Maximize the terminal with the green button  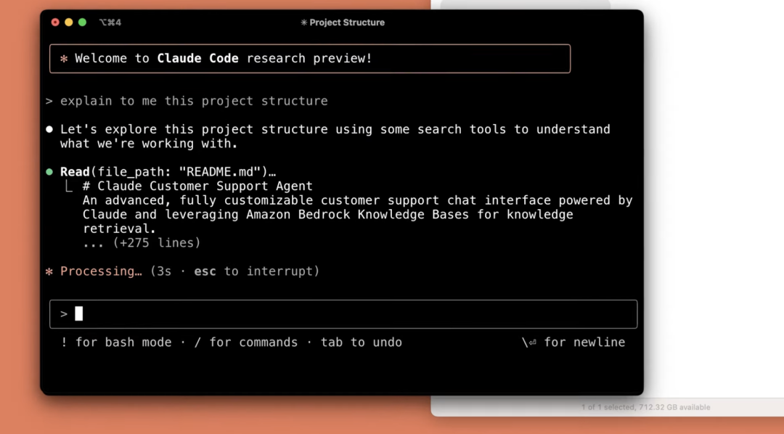(82, 22)
